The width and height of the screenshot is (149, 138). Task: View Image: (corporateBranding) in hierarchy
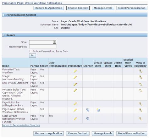141,77
